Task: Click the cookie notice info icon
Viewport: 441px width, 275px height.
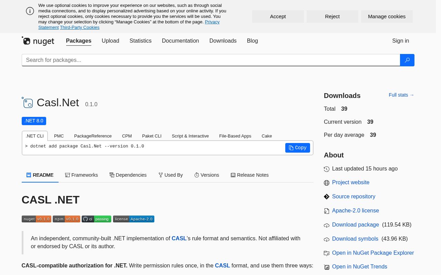Action: pos(30,11)
